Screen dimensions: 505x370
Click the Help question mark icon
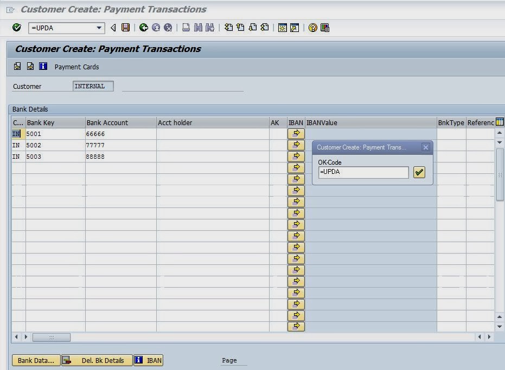click(312, 28)
